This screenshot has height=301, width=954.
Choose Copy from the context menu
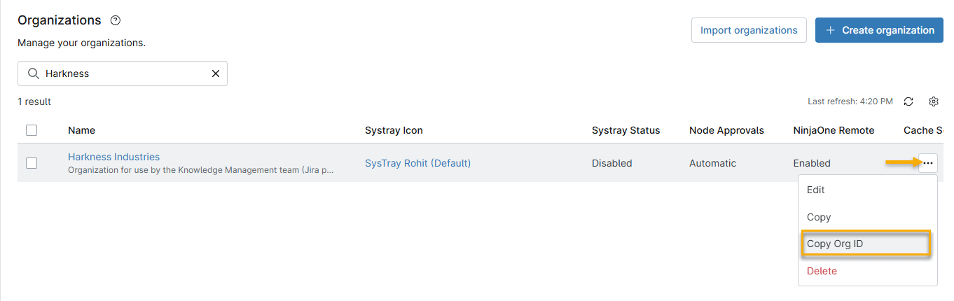819,217
